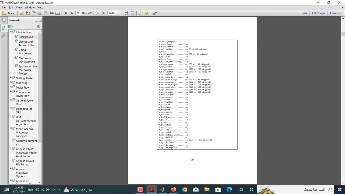Image resolution: width=345 pixels, height=194 pixels.
Task: Print the document with printer icon
Action: [x=51, y=13]
